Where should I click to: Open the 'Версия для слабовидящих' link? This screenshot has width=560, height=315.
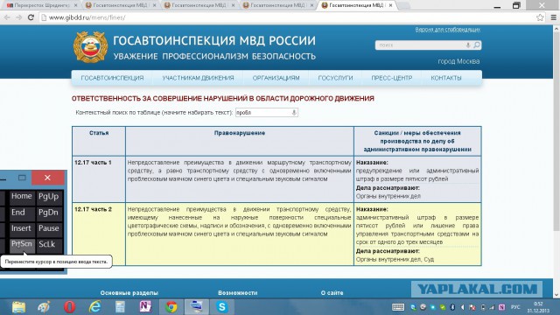pos(447,30)
